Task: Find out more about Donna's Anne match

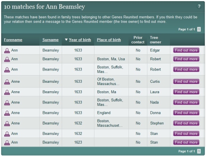Action: [186, 113]
